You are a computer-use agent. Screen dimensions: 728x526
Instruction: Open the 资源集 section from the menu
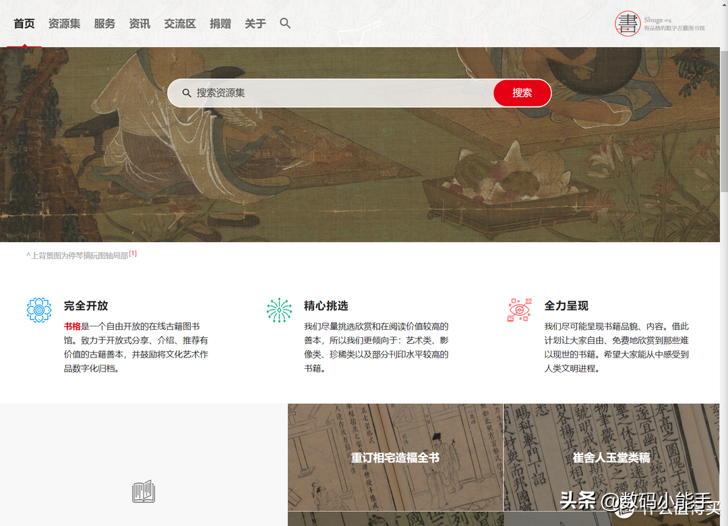click(x=64, y=23)
